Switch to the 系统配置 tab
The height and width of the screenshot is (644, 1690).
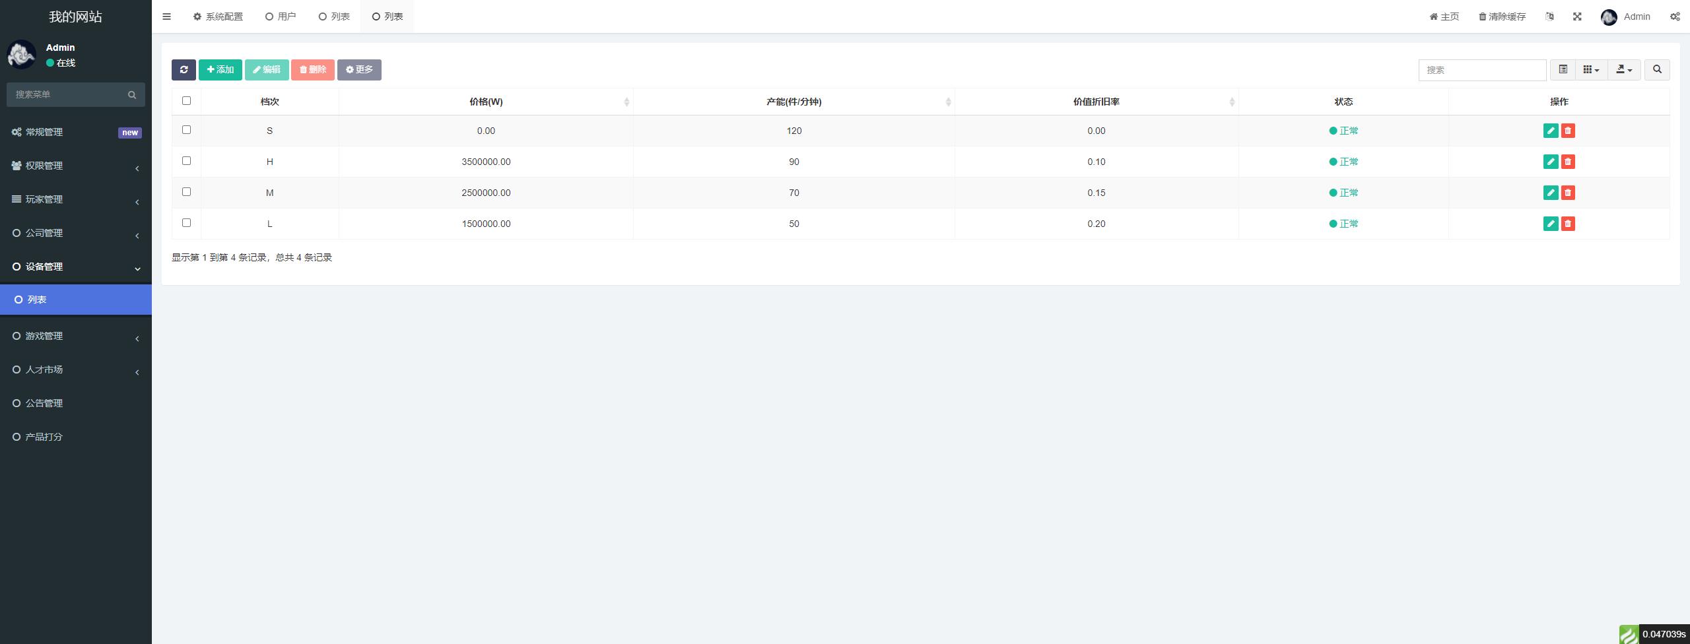(218, 16)
